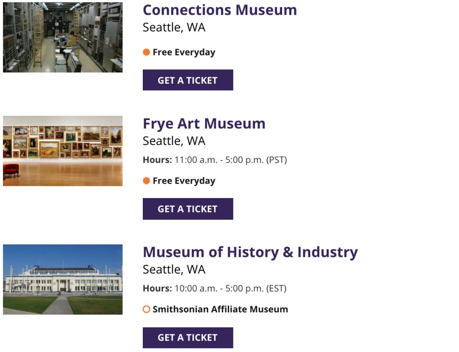This screenshot has height=352, width=459.
Task: Click the Frye Art Museum gallery photo
Action: [x=62, y=151]
